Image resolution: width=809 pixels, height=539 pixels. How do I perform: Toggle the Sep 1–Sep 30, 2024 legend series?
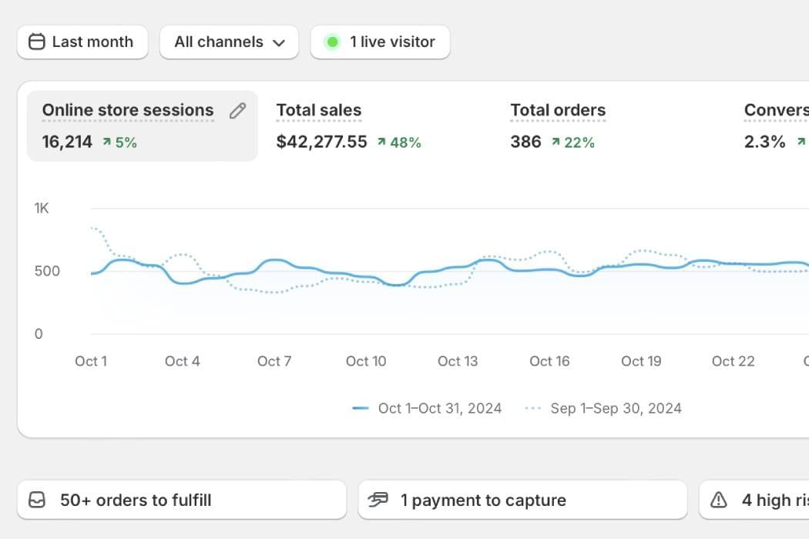point(604,408)
